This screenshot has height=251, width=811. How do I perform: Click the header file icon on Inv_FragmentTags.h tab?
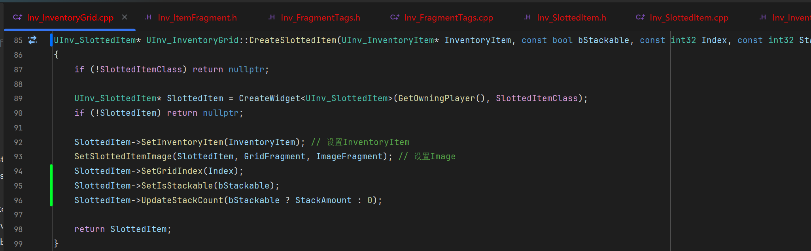[x=271, y=17]
